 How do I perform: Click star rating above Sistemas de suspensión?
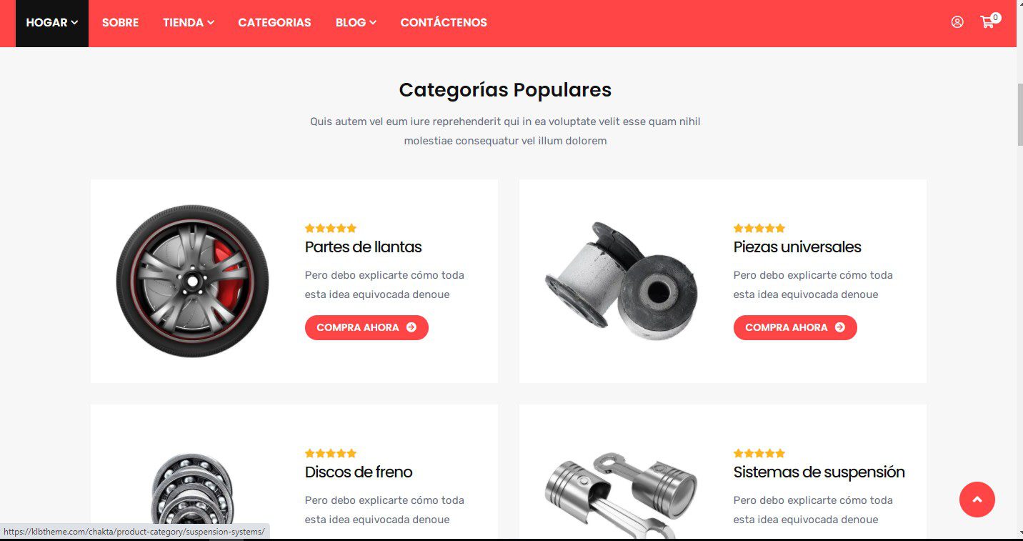click(759, 453)
